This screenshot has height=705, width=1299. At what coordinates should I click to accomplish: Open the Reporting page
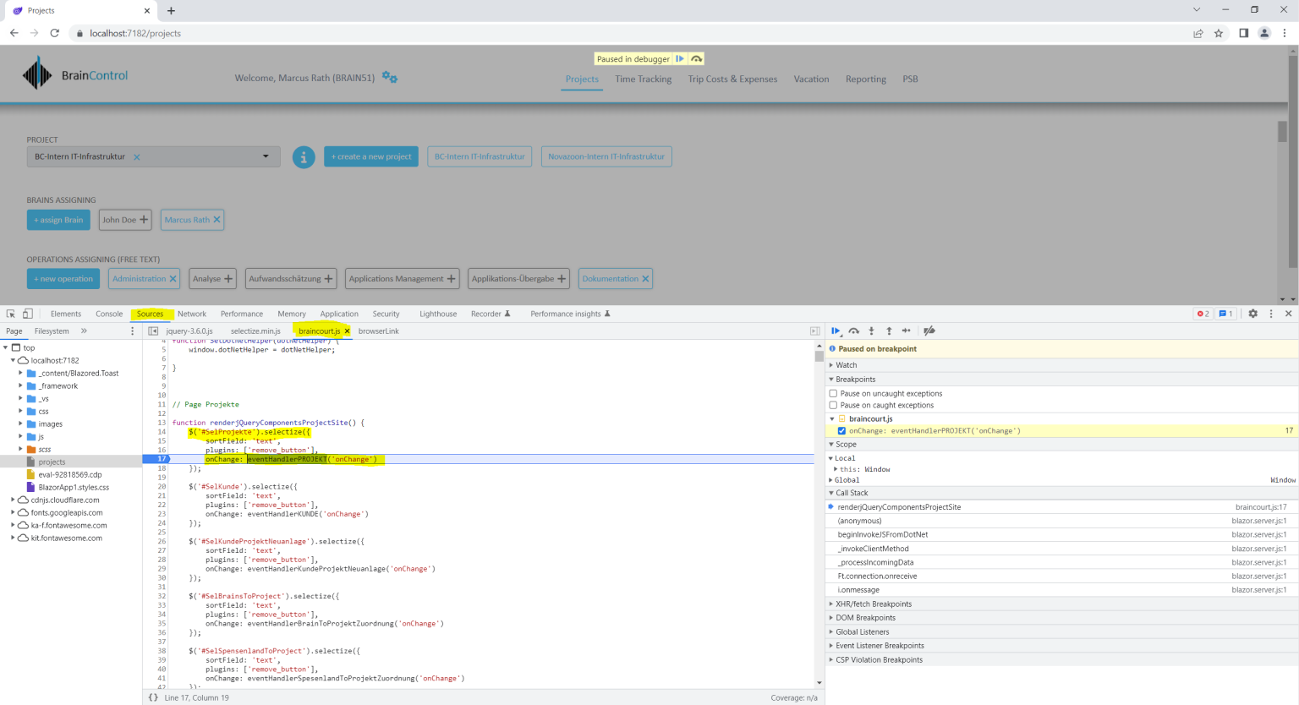(865, 79)
